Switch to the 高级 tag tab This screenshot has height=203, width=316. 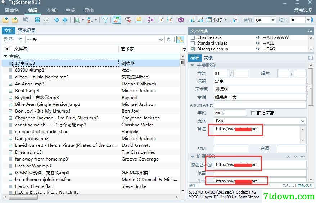tap(208, 58)
